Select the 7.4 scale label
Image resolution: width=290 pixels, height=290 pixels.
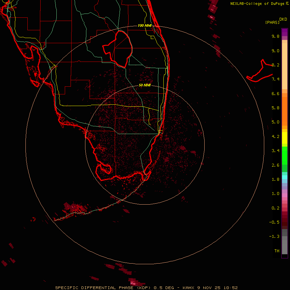(275, 79)
